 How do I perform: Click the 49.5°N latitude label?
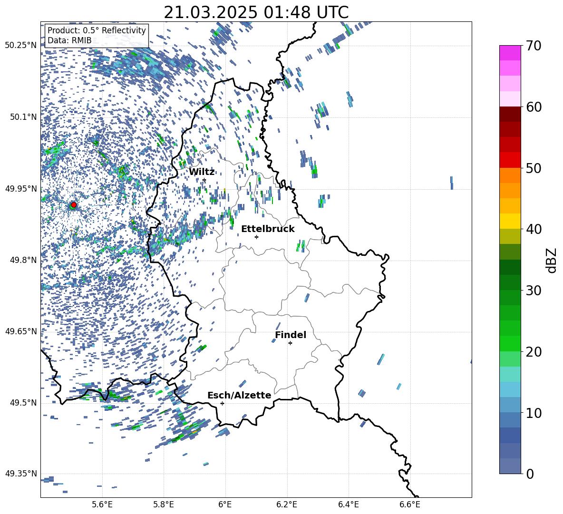[x=23, y=403]
